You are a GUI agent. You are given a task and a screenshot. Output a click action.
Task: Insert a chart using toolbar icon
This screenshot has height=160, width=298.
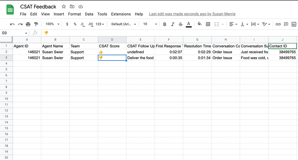[x=294, y=24]
